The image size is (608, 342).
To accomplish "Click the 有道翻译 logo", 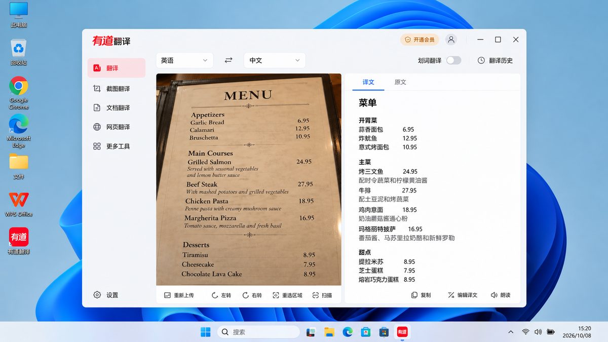I will point(111,41).
